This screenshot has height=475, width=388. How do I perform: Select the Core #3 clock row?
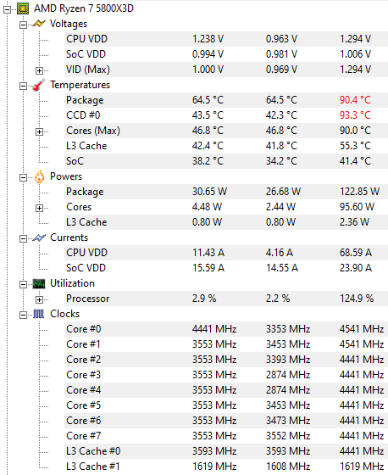(x=226, y=375)
